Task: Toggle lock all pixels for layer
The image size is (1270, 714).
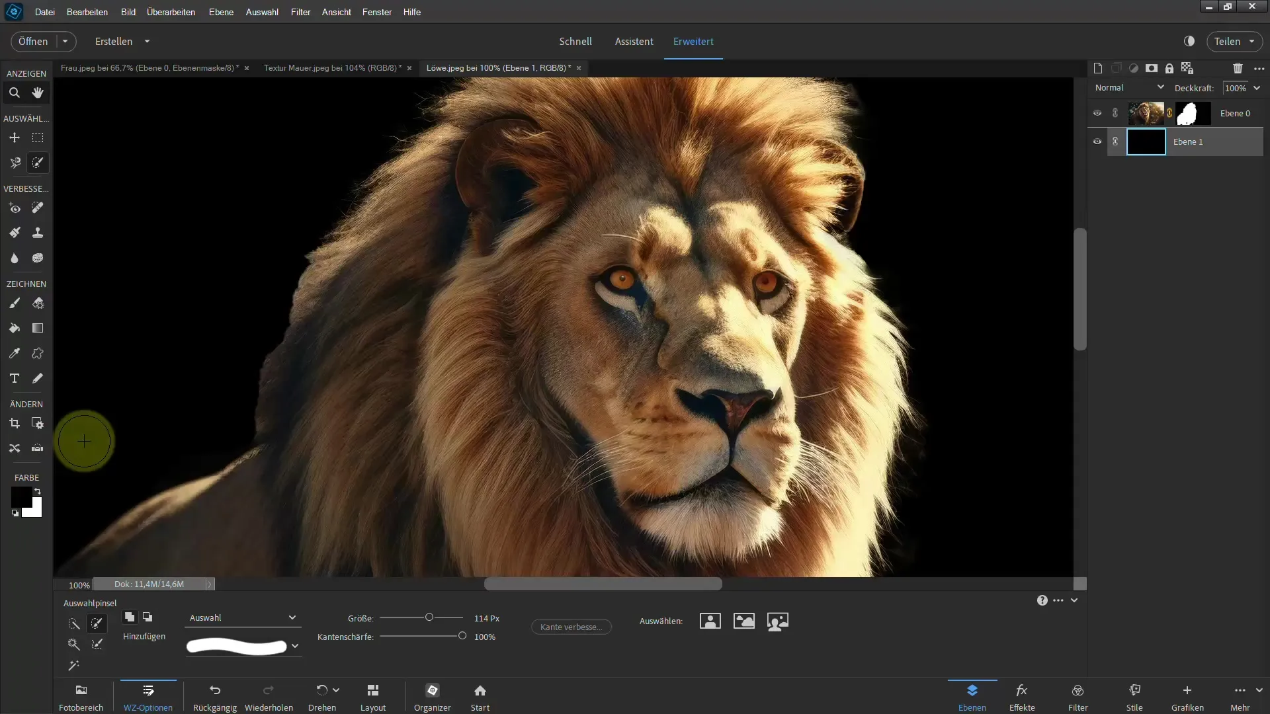Action: [1169, 68]
